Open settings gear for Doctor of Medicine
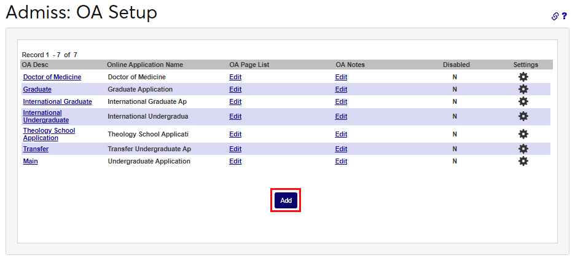575x260 pixels. click(523, 77)
